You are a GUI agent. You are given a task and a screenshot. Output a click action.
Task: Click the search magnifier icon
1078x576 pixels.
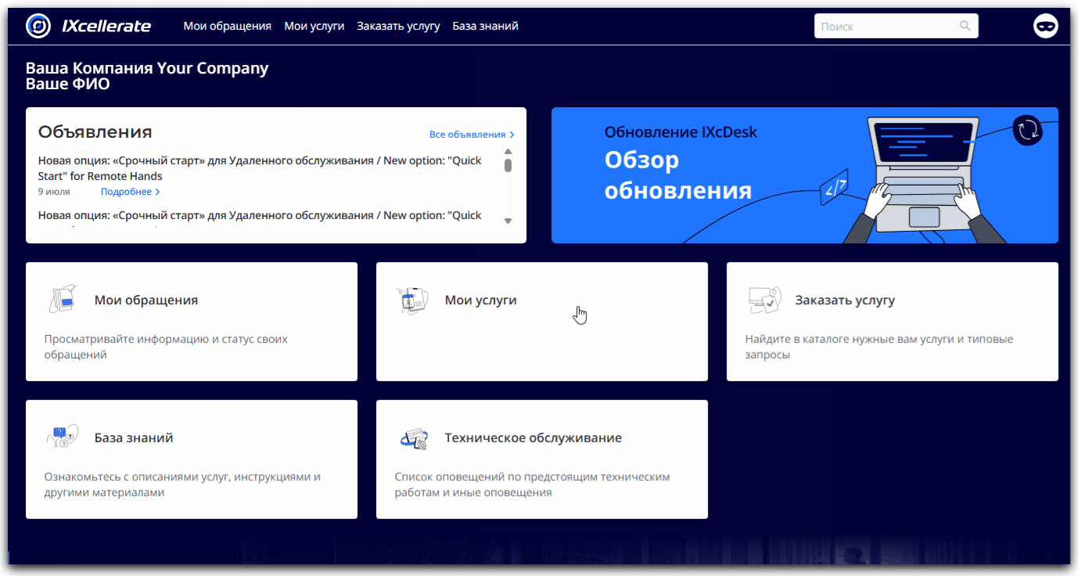(x=965, y=26)
